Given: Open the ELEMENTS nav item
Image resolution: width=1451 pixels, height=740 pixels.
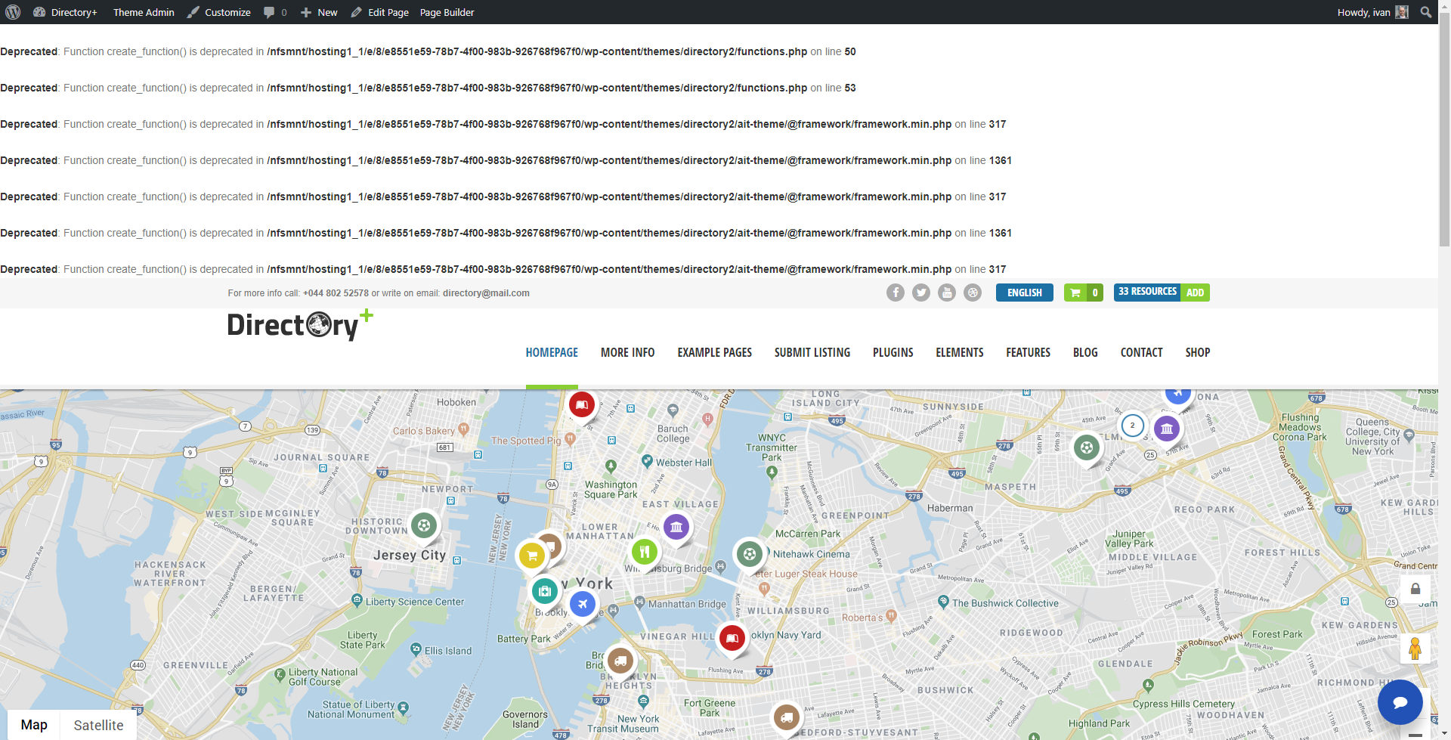Looking at the screenshot, I should (960, 352).
